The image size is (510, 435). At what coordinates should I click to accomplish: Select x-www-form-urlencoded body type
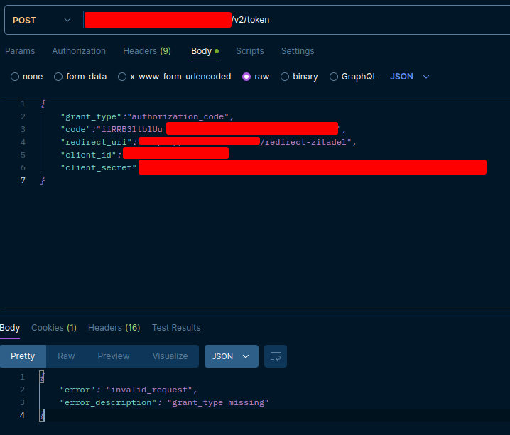click(175, 77)
